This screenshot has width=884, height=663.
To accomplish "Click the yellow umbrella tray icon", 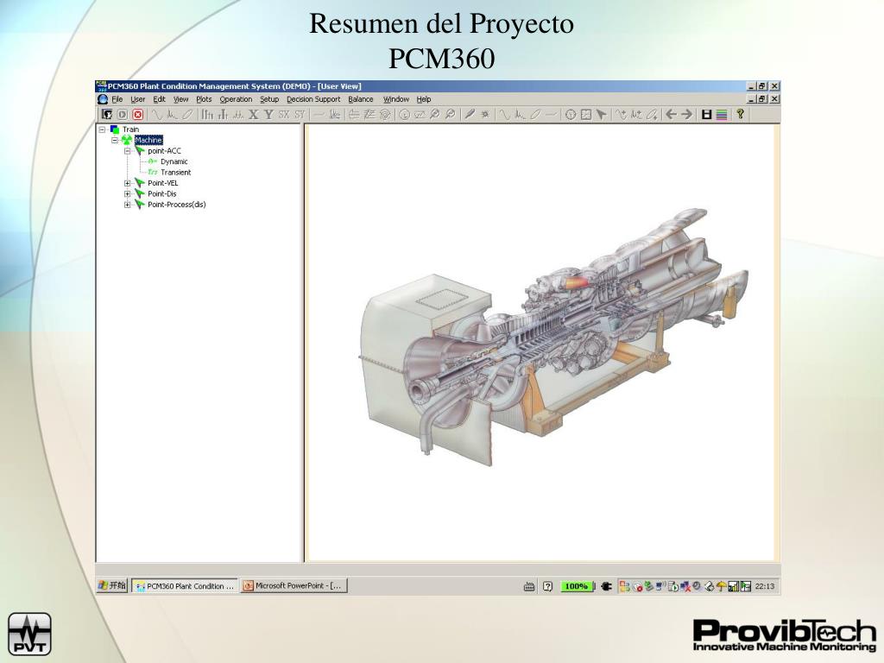I will point(721,586).
